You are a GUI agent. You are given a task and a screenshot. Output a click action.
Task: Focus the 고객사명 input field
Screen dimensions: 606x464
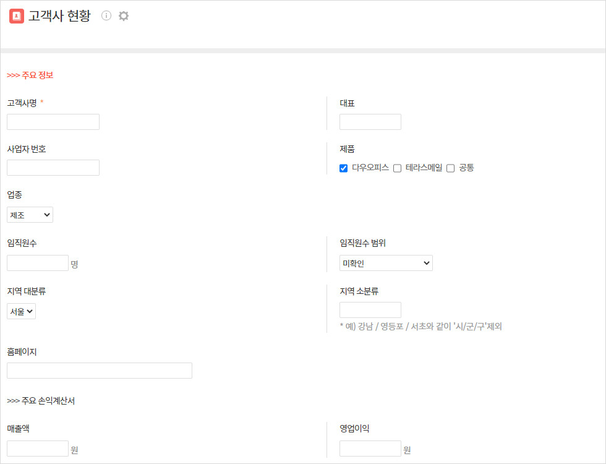coord(53,122)
